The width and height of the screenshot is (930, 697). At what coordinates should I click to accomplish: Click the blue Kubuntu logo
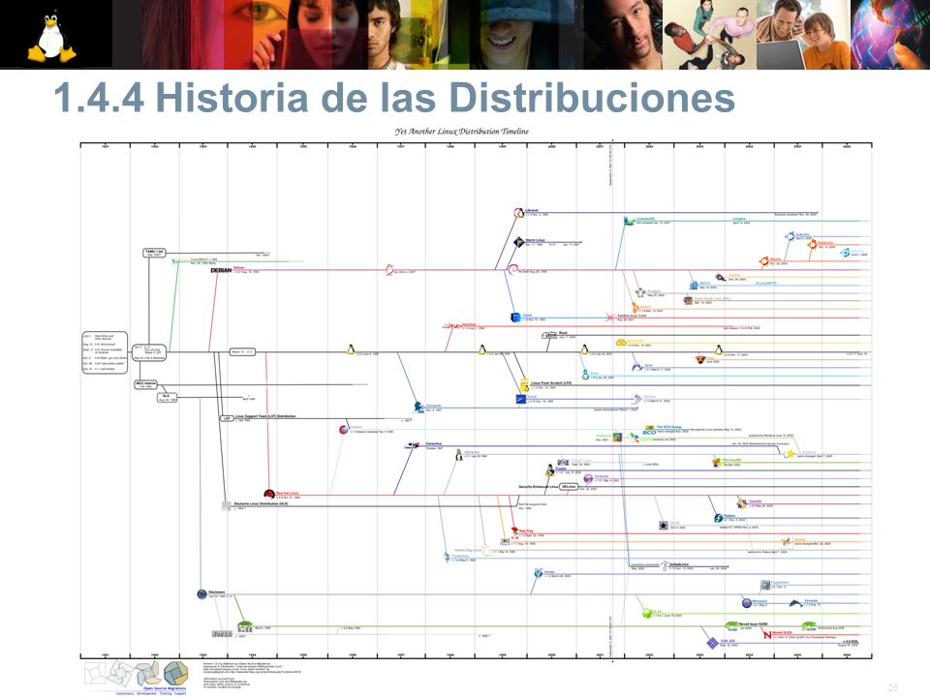[790, 236]
